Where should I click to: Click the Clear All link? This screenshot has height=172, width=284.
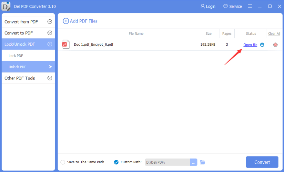274,33
